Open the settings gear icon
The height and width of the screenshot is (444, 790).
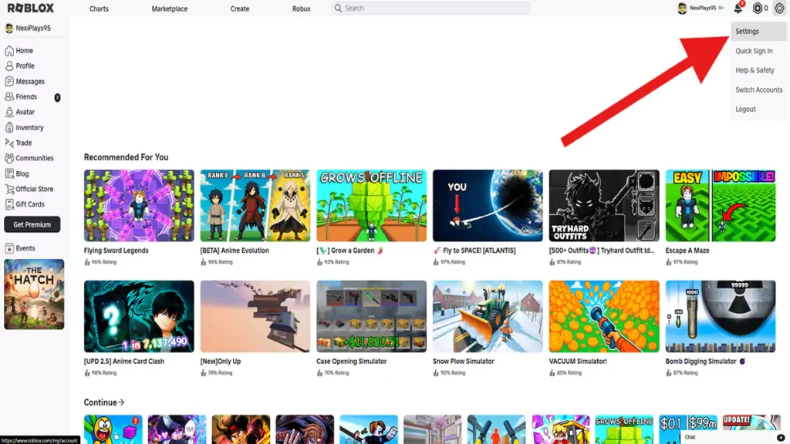[x=779, y=8]
